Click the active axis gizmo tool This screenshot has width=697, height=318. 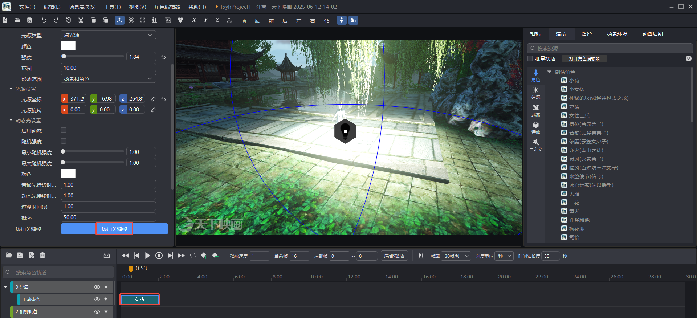click(x=119, y=20)
